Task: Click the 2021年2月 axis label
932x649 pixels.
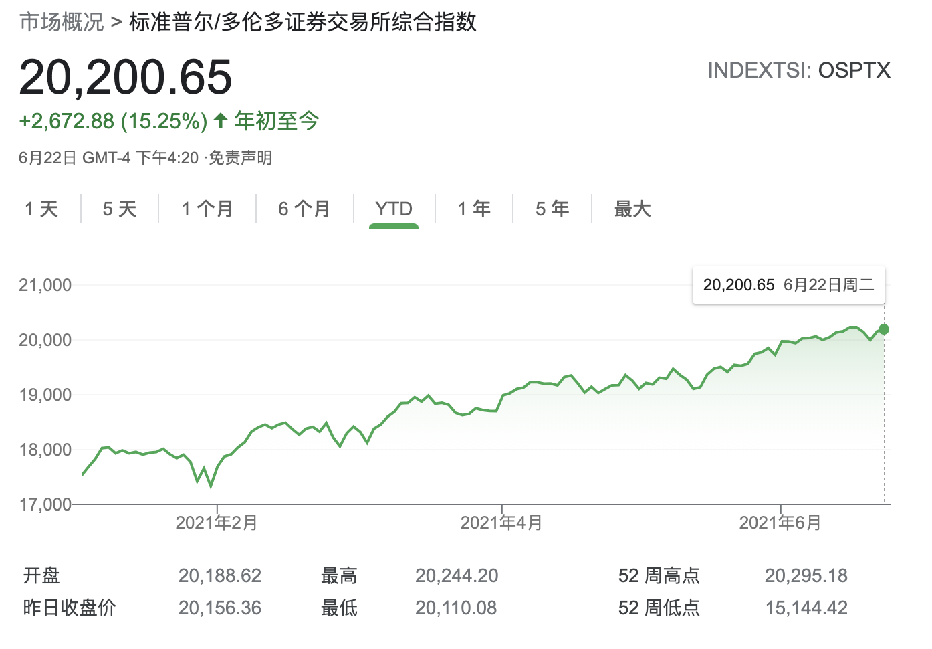Action: pos(217,523)
